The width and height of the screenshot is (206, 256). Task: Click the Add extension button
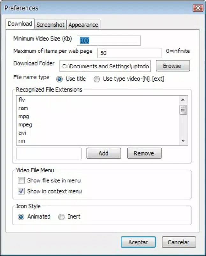tap(104, 153)
